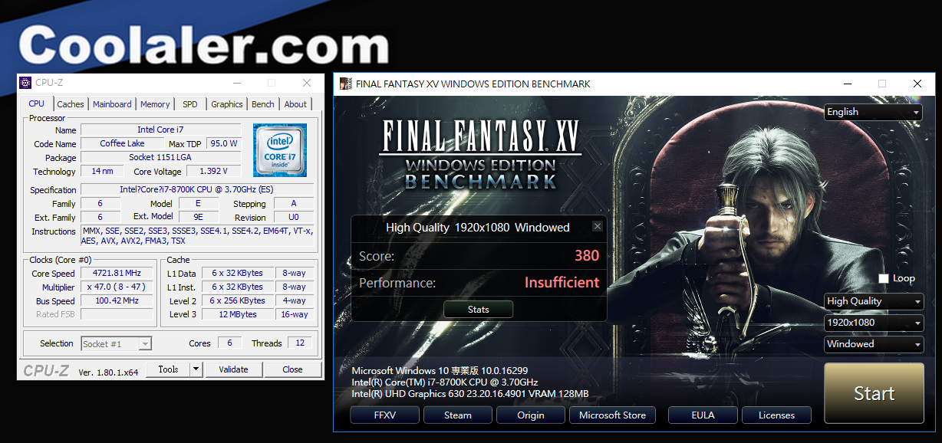Click the 'Intel(R) UHD Graphics 630' GPU info line
942x443 pixels.
[x=470, y=394]
